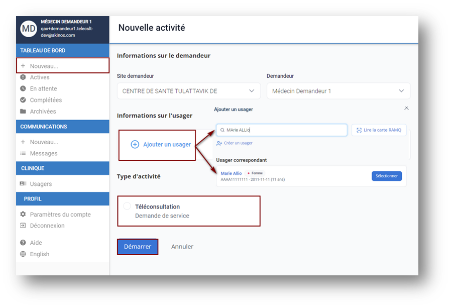The image size is (451, 308).
Task: Click the Déconnexion exit icon
Action: [x=23, y=226]
